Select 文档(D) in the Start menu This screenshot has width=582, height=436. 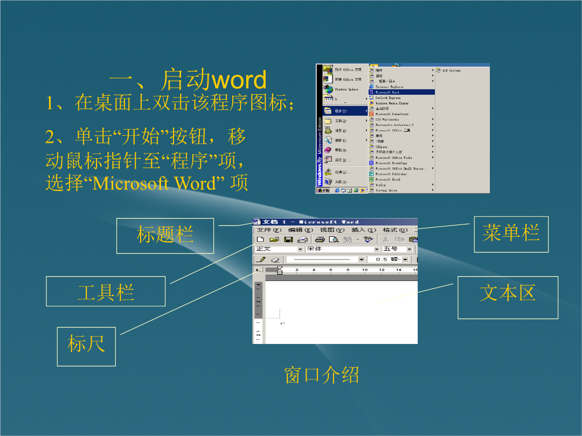click(x=345, y=121)
